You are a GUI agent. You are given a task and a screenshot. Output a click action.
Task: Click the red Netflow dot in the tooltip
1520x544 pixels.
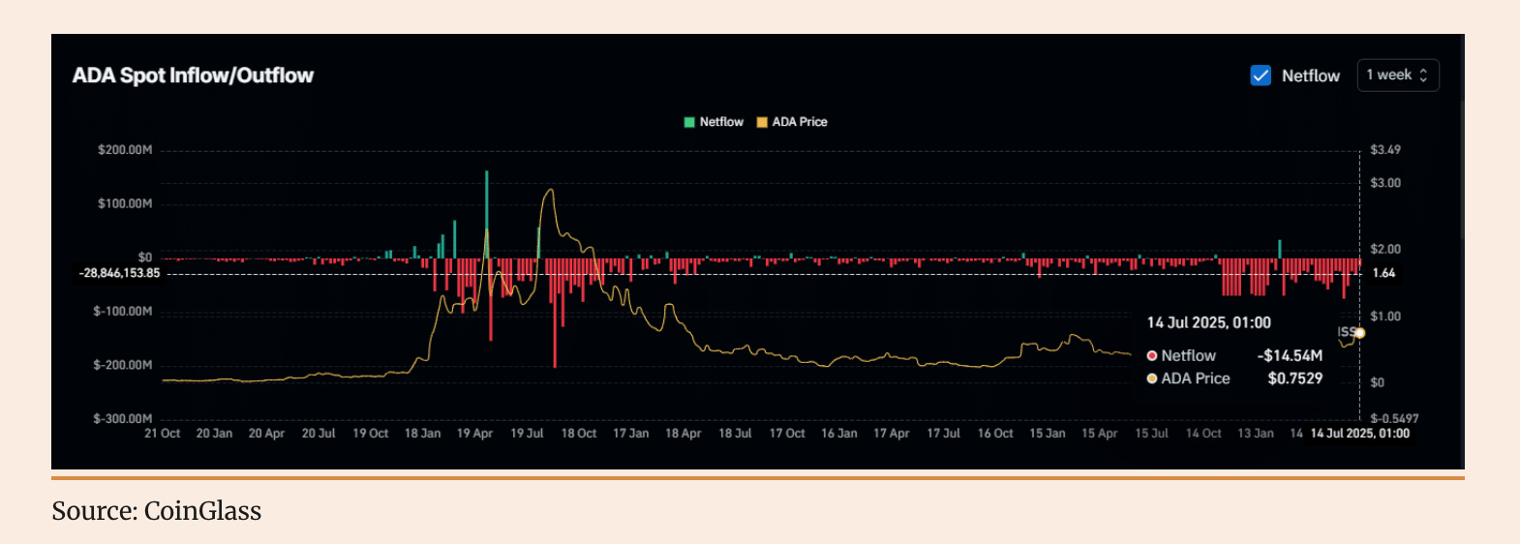coord(1152,356)
